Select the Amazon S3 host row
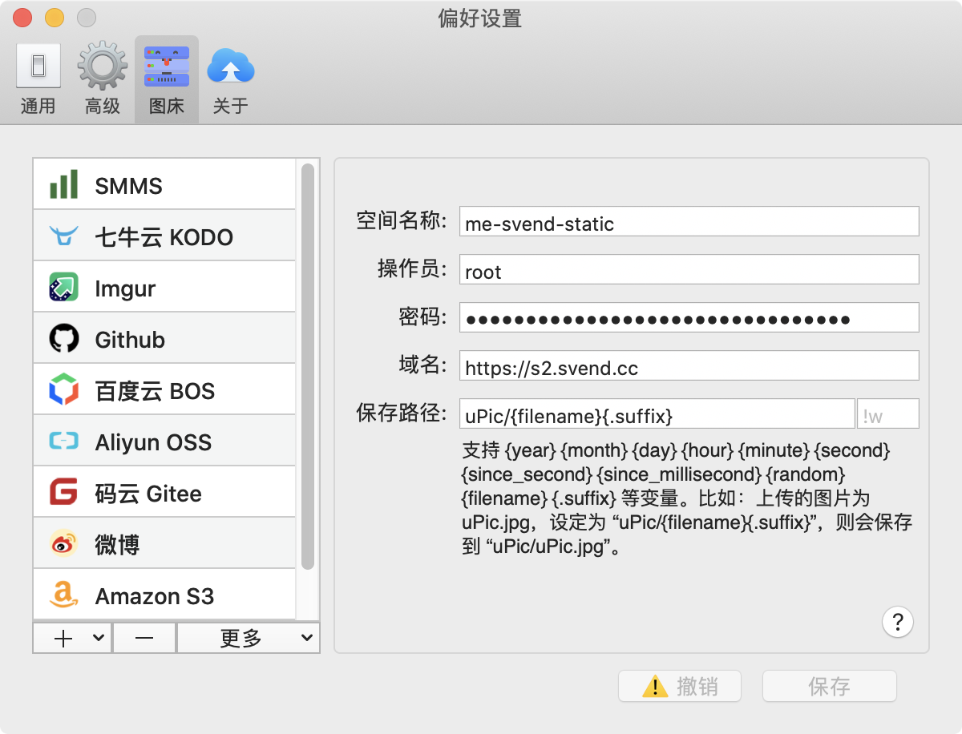 pyautogui.click(x=164, y=595)
